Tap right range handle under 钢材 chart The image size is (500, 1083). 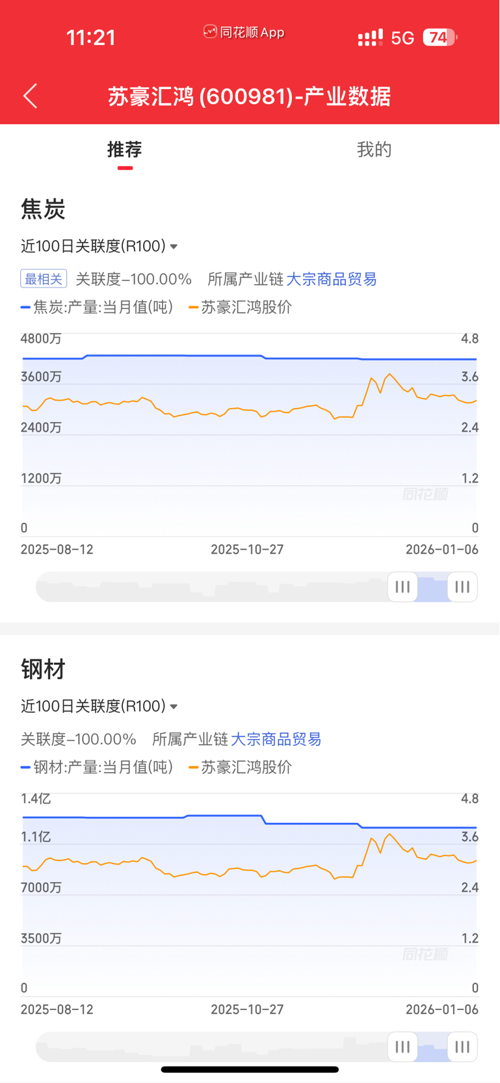[462, 1047]
